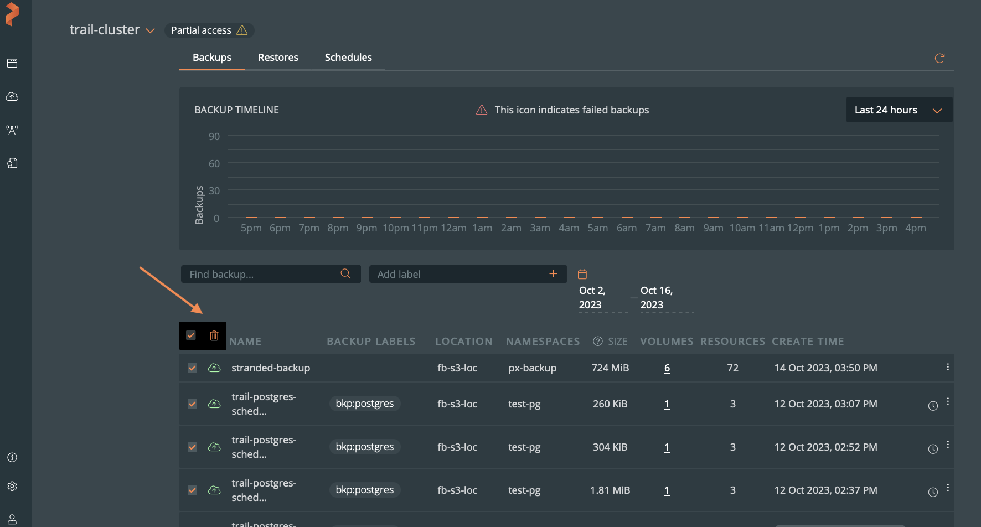
Task: Click the delete trash icon above the backup list
Action: pos(214,335)
